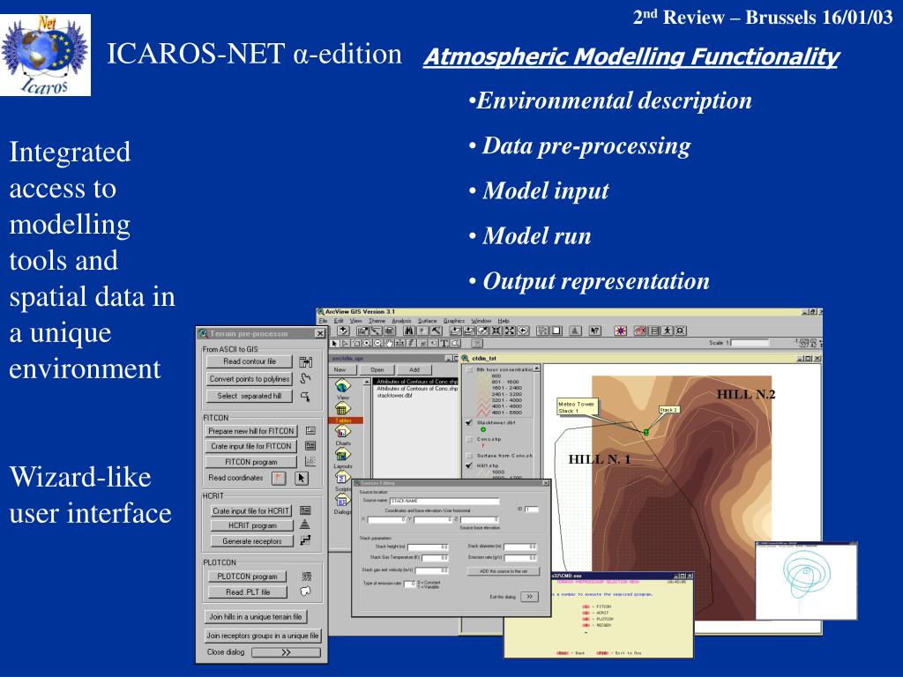The width and height of the screenshot is (903, 677).
Task: Click the FITCON program button
Action: pos(251,462)
